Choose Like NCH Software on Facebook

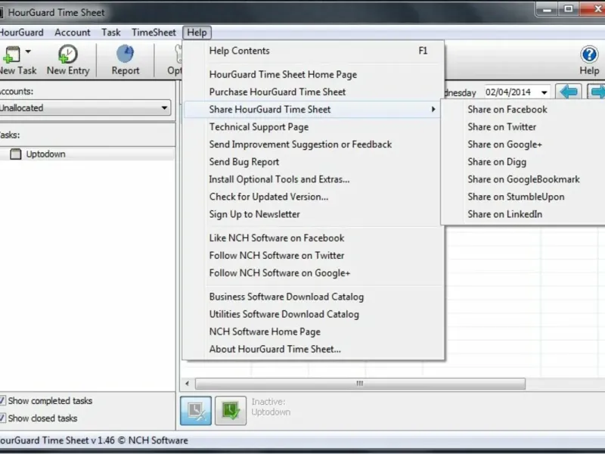313,238
